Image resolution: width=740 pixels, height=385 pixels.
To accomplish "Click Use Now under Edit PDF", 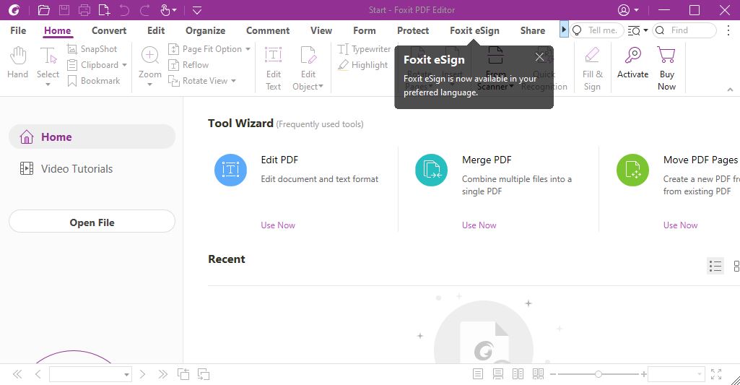I will click(x=278, y=225).
